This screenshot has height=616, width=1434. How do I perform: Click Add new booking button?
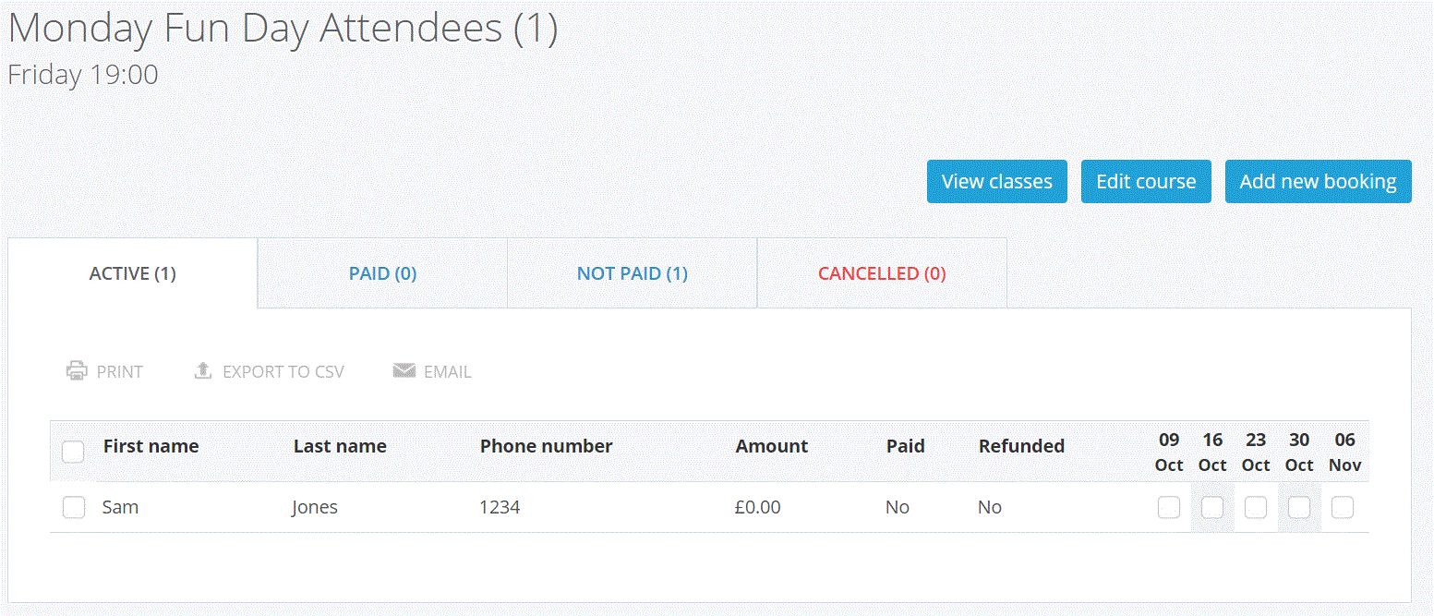tap(1318, 181)
